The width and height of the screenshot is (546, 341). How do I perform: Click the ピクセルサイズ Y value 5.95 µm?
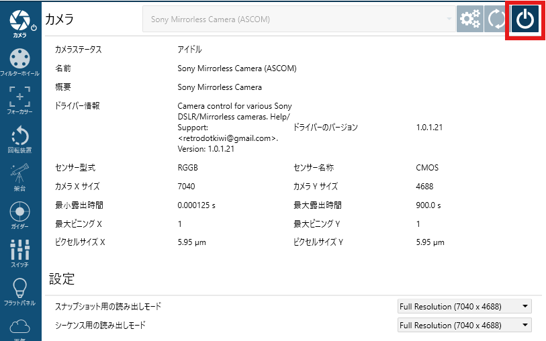tap(430, 242)
